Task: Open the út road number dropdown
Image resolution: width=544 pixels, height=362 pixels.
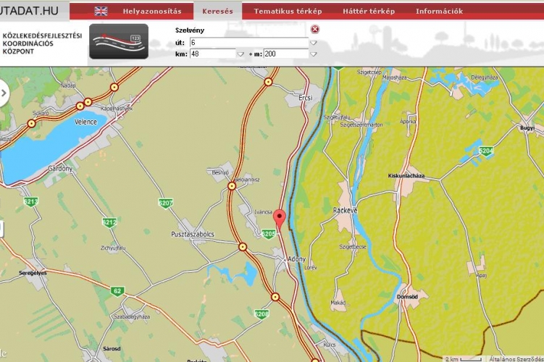Action: 313,43
